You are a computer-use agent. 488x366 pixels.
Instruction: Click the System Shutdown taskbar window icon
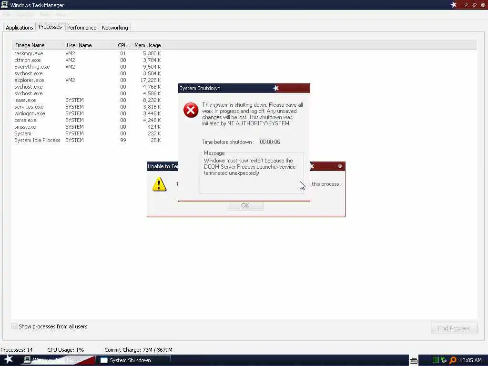pos(104,360)
